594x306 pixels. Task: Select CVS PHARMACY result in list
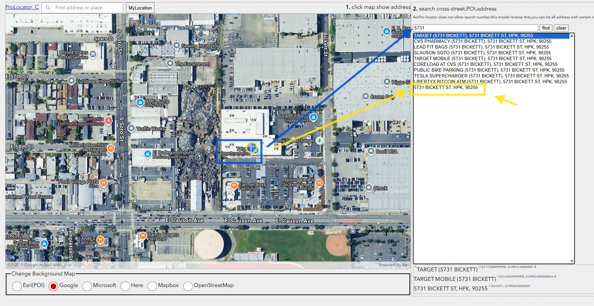tap(482, 41)
